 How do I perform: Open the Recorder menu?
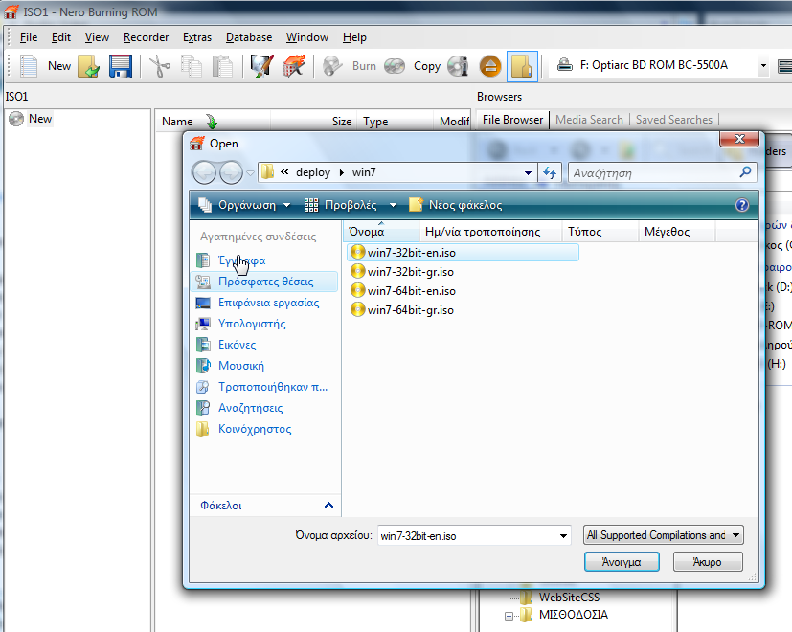click(146, 37)
